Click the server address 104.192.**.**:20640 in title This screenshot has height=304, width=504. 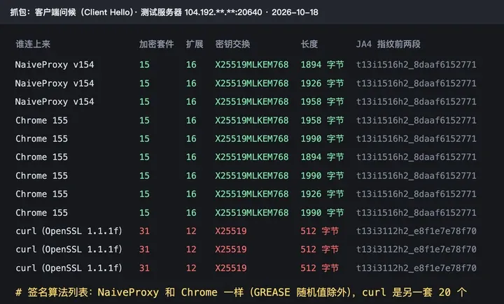coord(223,12)
